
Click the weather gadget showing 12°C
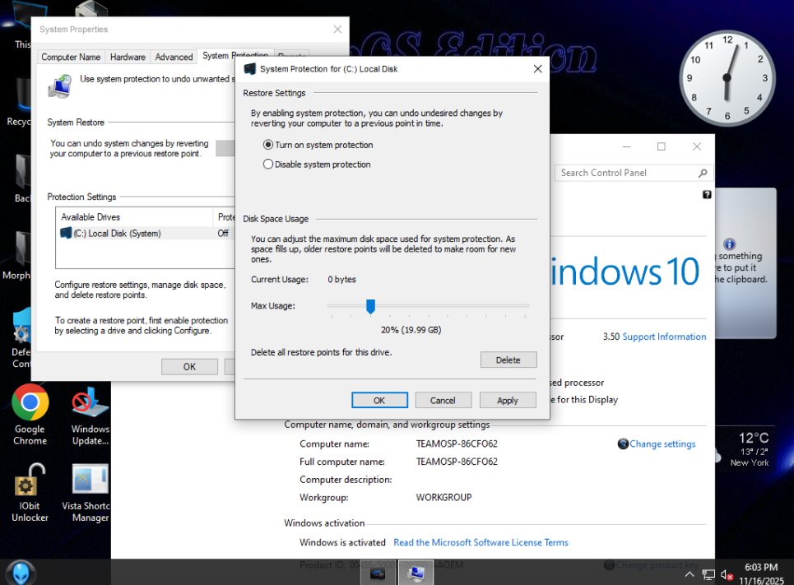click(x=745, y=449)
